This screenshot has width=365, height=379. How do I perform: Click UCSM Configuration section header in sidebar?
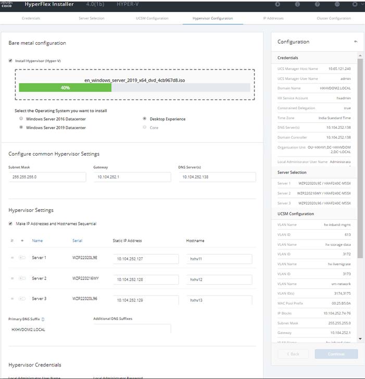click(x=314, y=213)
